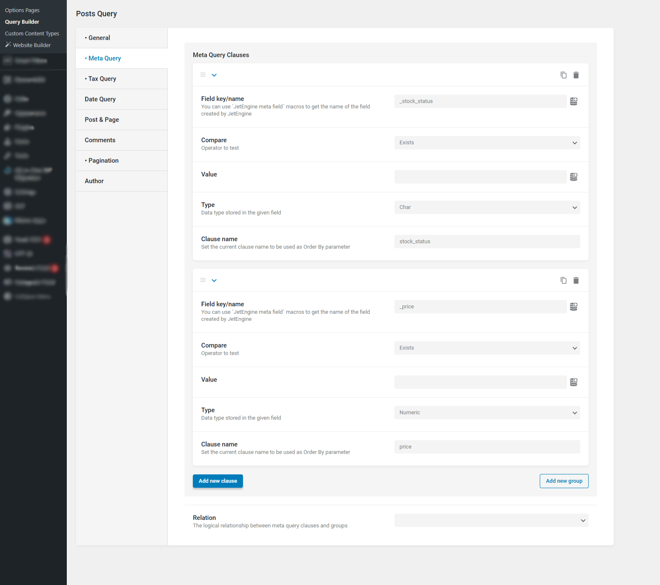This screenshot has width=660, height=585.
Task: Delete the _stock_status clause
Action: (x=576, y=75)
